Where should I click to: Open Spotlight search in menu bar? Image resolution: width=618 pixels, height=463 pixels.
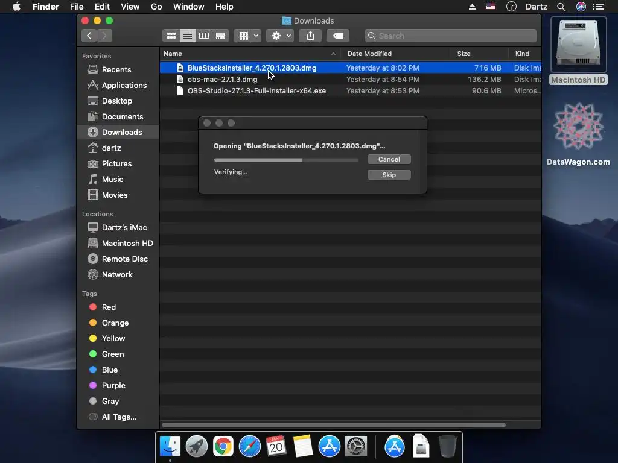click(561, 7)
